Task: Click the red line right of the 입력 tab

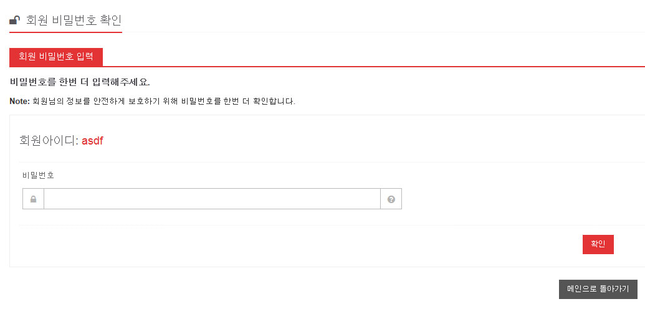Action: click(373, 66)
